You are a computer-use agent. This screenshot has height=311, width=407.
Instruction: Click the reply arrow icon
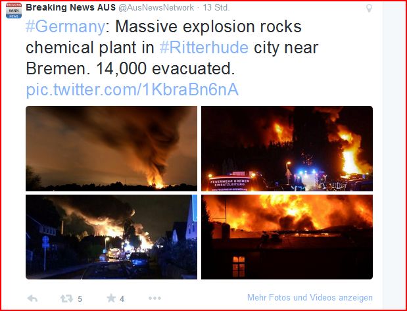pos(32,299)
